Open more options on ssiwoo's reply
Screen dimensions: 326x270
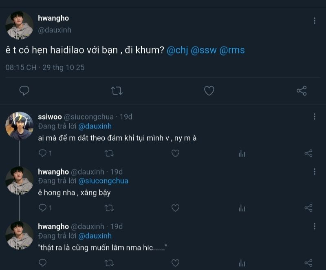click(314, 117)
